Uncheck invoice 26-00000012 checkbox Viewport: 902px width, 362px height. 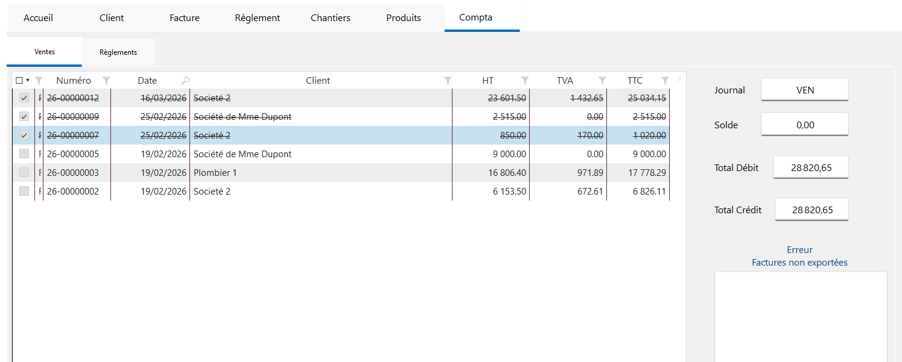24,98
